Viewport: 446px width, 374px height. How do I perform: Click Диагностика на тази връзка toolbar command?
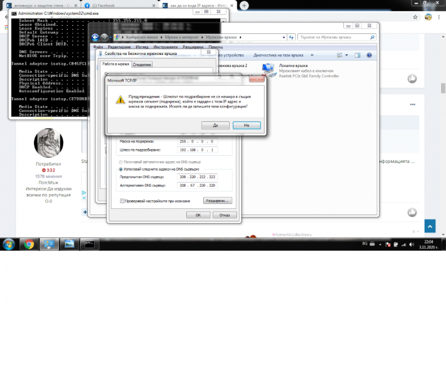[278, 55]
